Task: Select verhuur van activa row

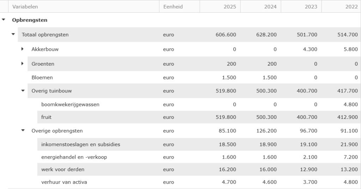Action: 64,182
